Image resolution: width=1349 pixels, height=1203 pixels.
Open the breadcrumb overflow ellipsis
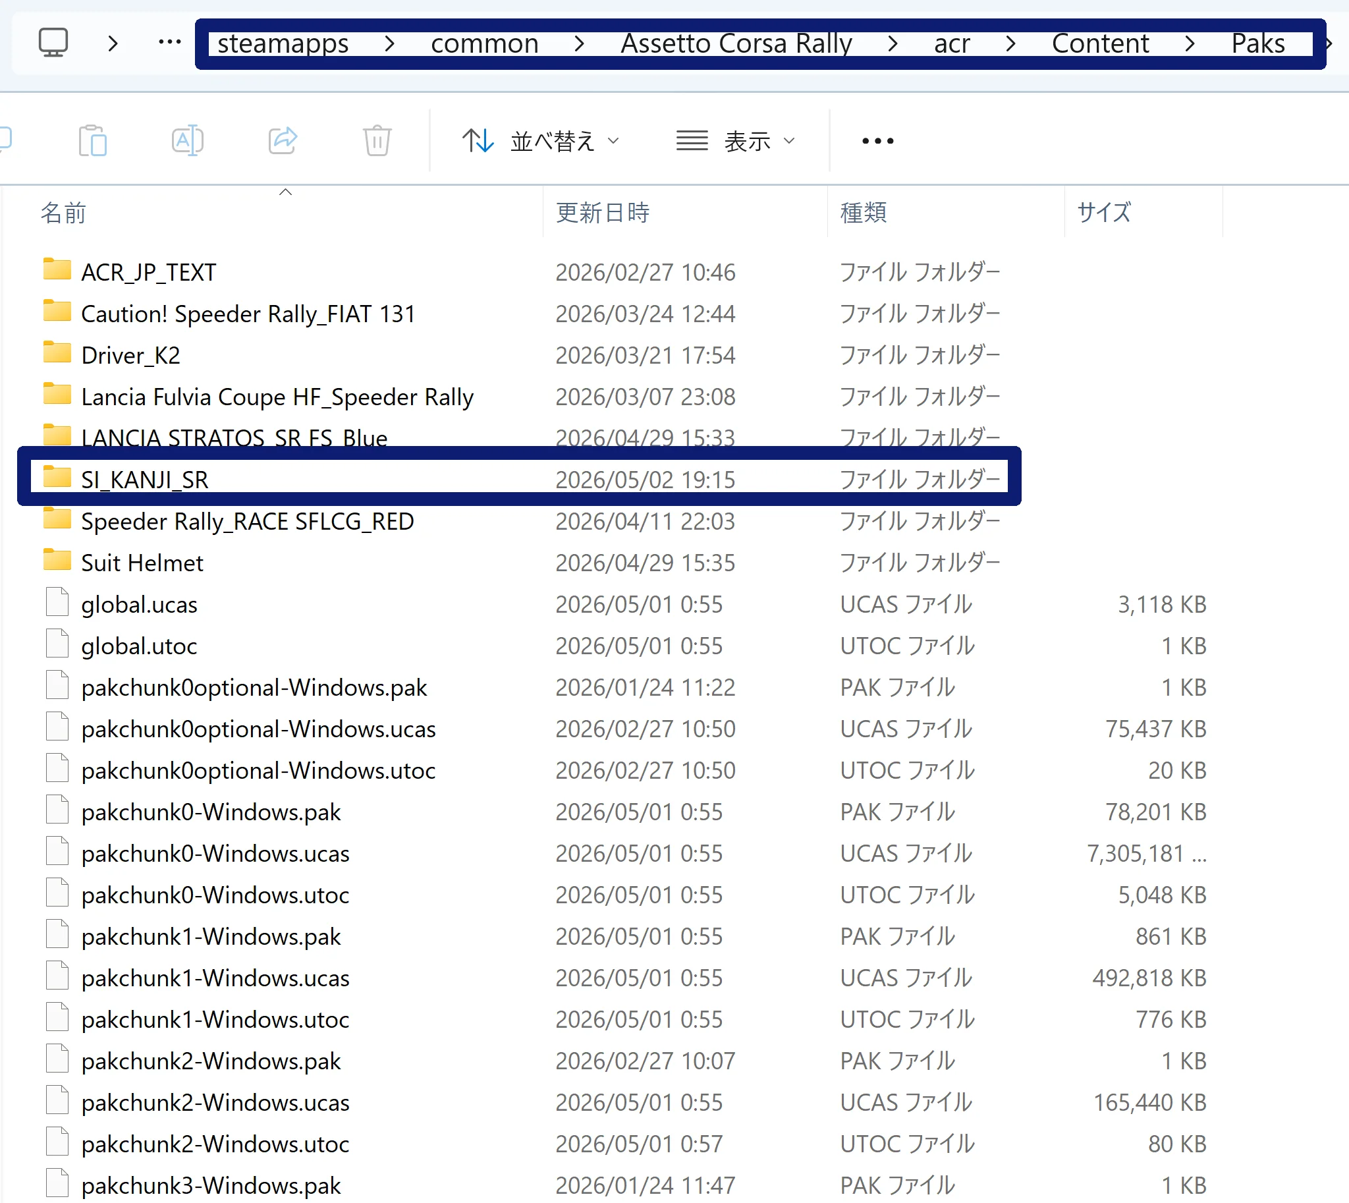[170, 43]
